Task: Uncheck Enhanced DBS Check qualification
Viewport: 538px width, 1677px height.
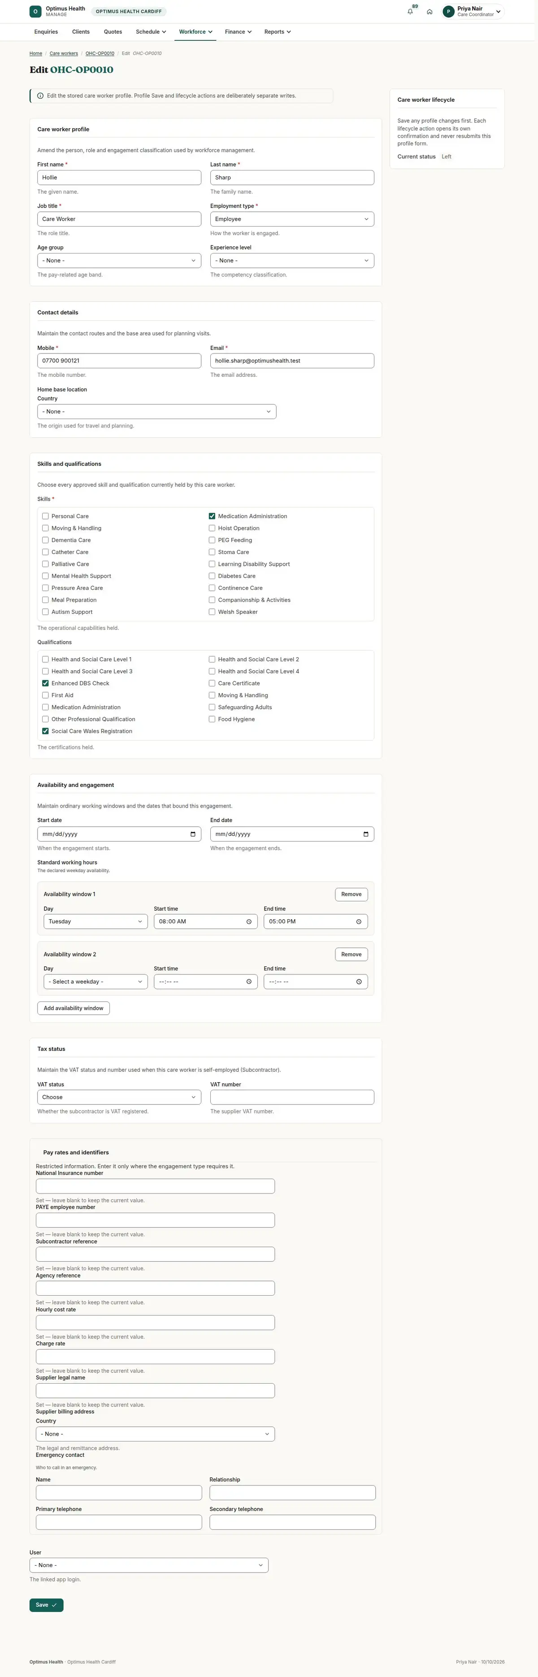Action: 46,684
